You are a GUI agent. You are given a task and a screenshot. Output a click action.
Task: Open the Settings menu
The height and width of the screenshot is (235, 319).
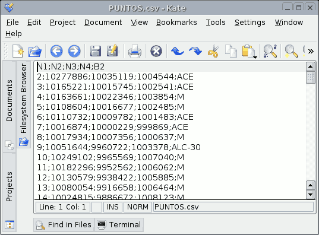(250, 23)
